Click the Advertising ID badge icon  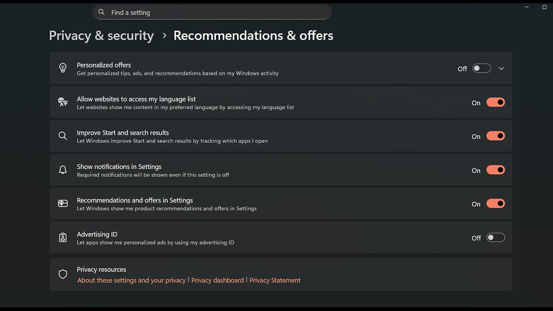pyautogui.click(x=63, y=237)
